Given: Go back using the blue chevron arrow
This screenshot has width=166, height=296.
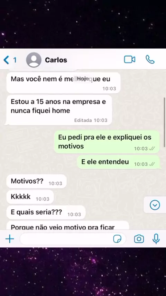Looking at the screenshot, I should 6,60.
